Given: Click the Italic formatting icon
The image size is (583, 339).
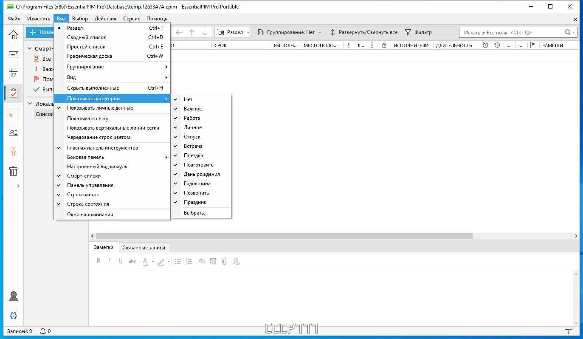Looking at the screenshot, I should point(109,261).
